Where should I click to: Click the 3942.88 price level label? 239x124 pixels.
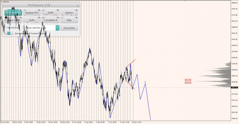point(188,80)
